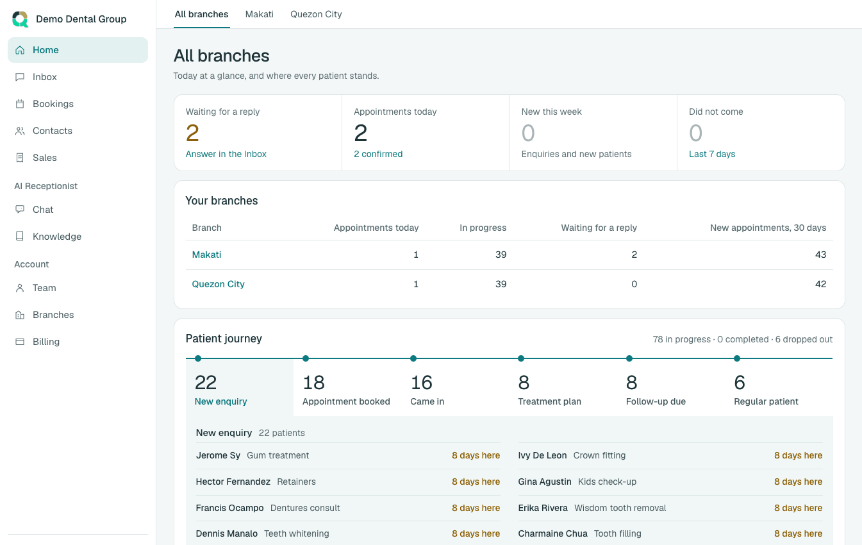862x545 pixels.
Task: Click the Last 7 days link
Action: [x=712, y=154]
